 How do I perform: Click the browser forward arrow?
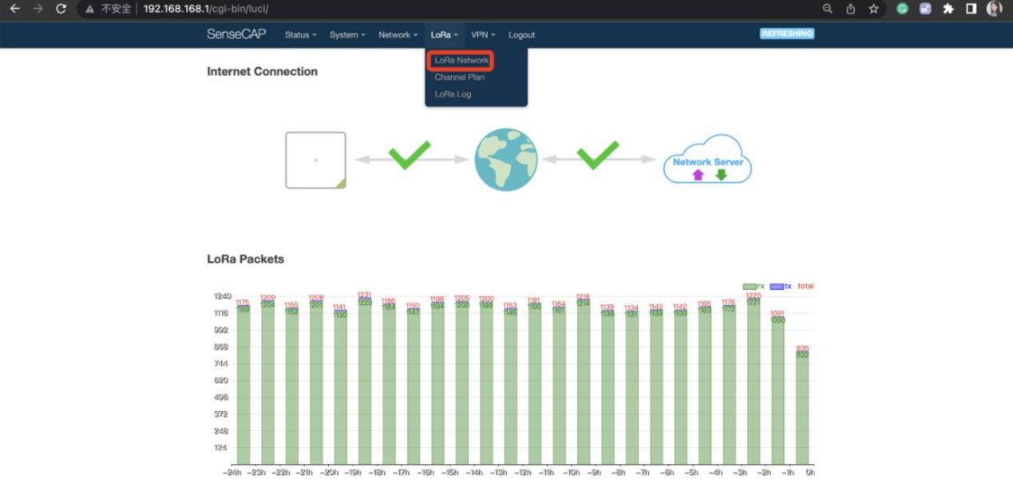point(38,9)
